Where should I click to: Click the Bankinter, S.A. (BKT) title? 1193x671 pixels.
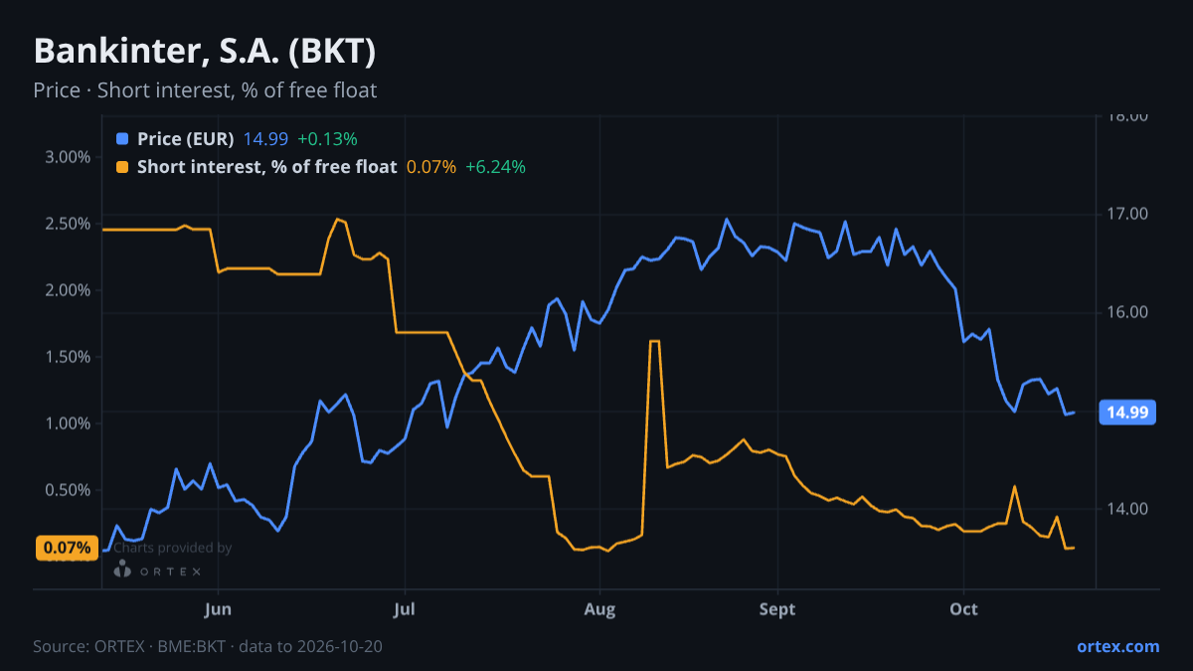click(205, 52)
